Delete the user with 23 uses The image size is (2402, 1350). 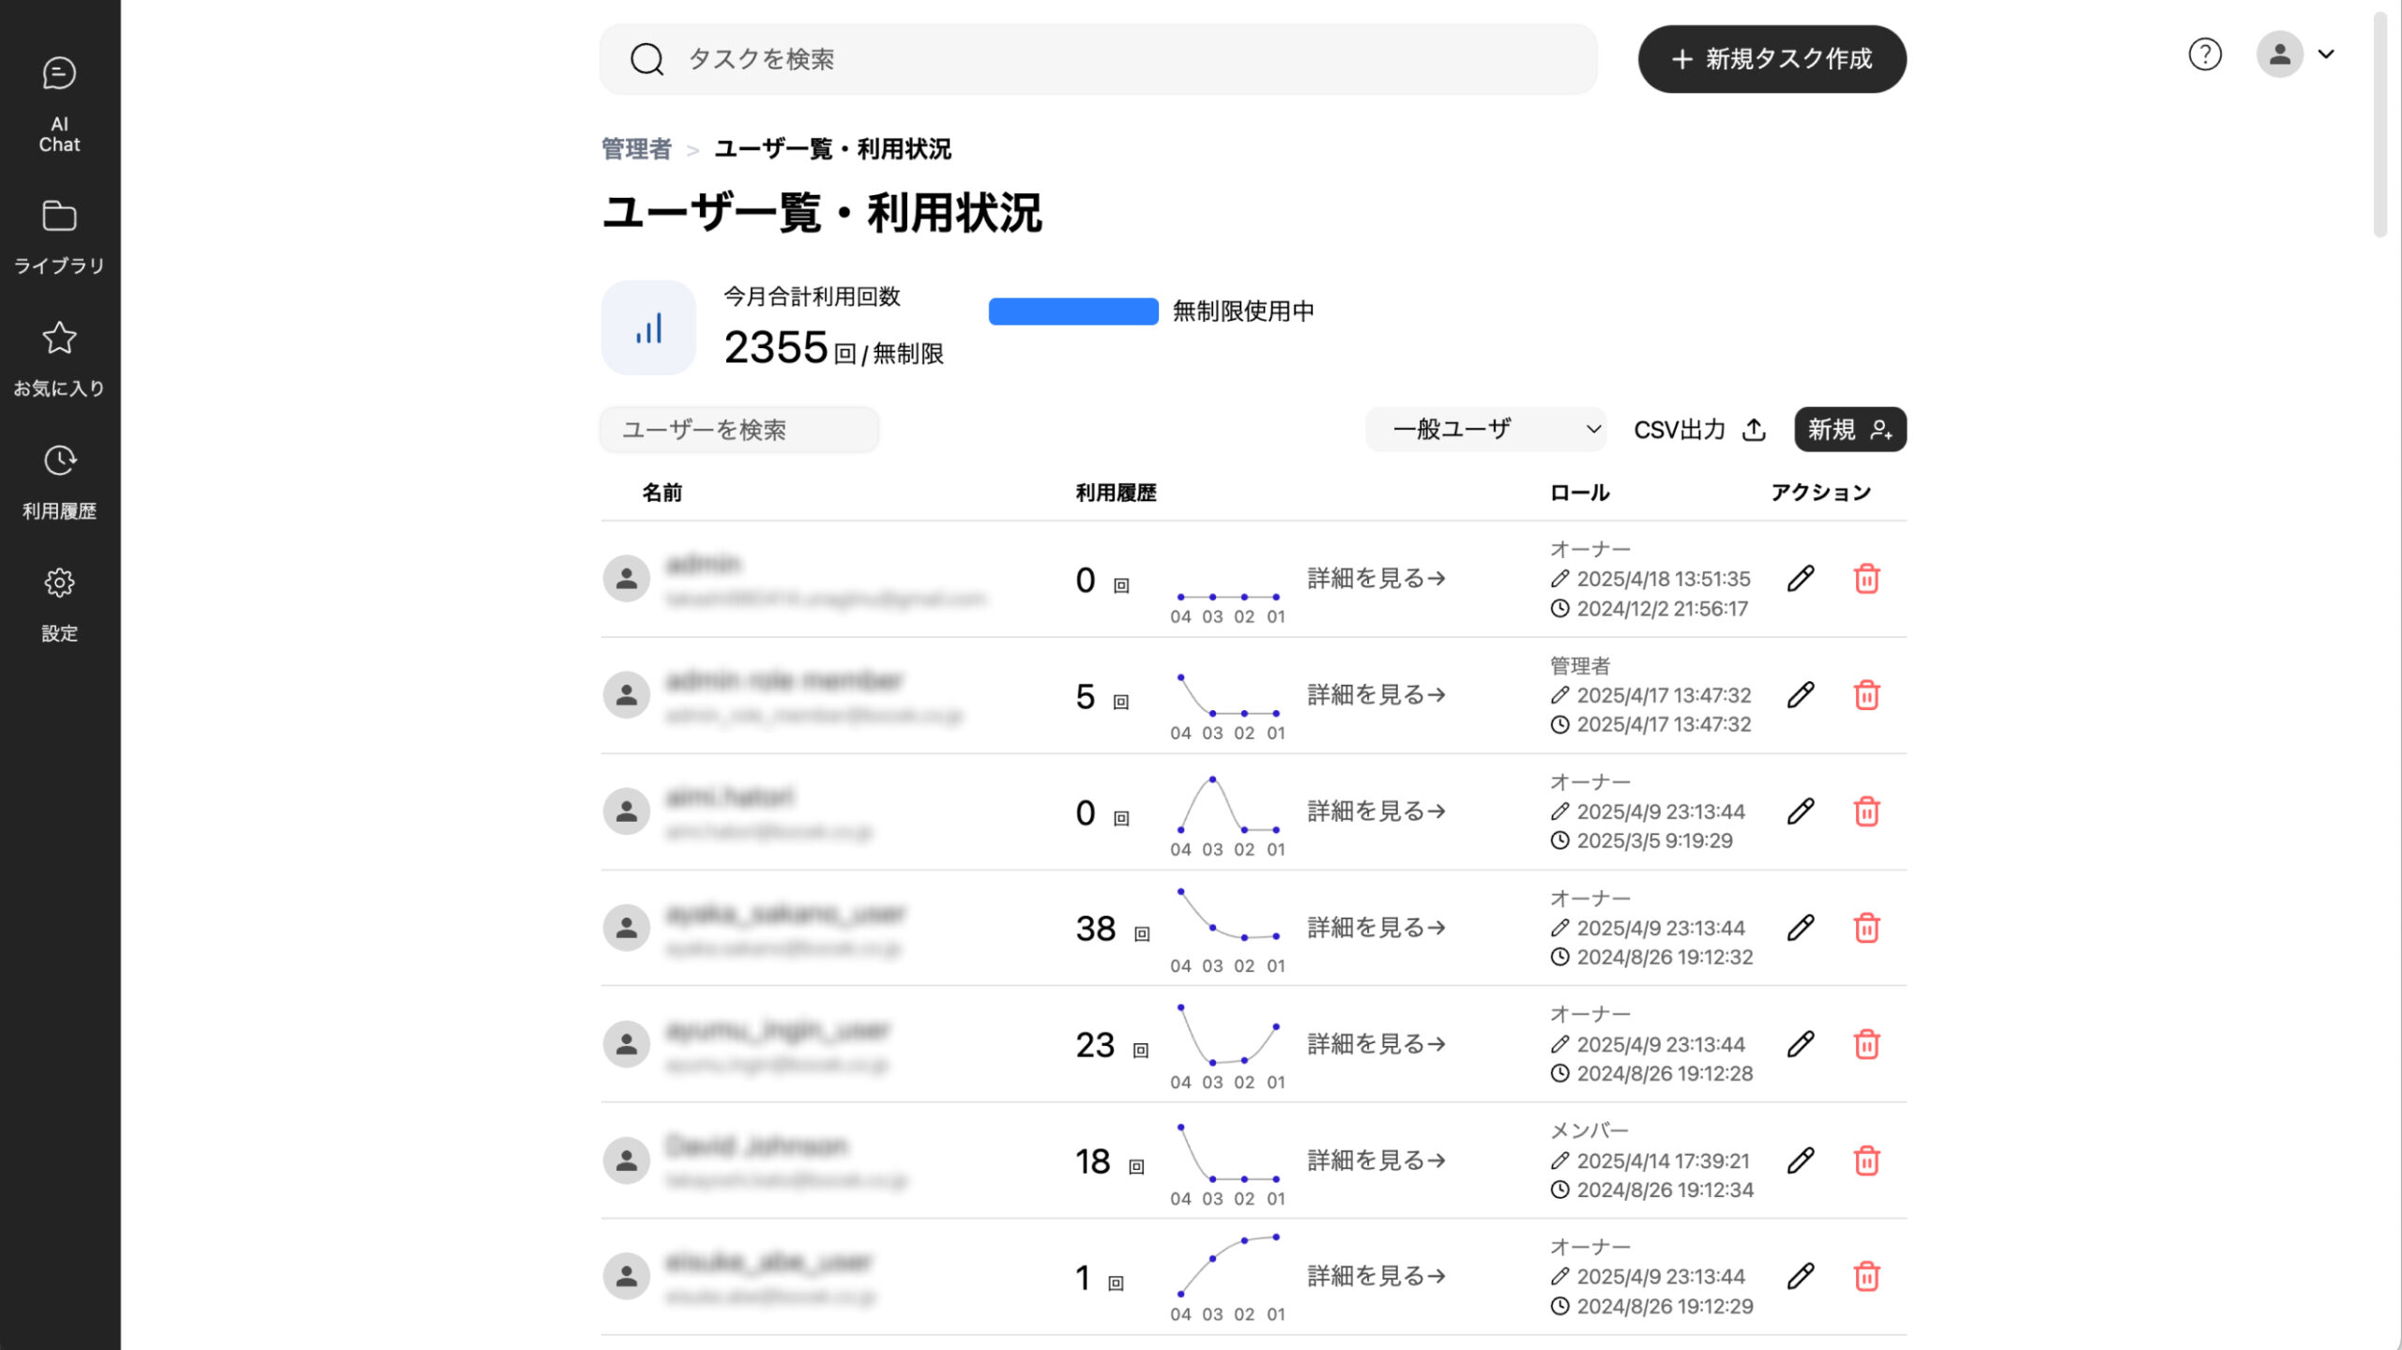click(x=1866, y=1044)
